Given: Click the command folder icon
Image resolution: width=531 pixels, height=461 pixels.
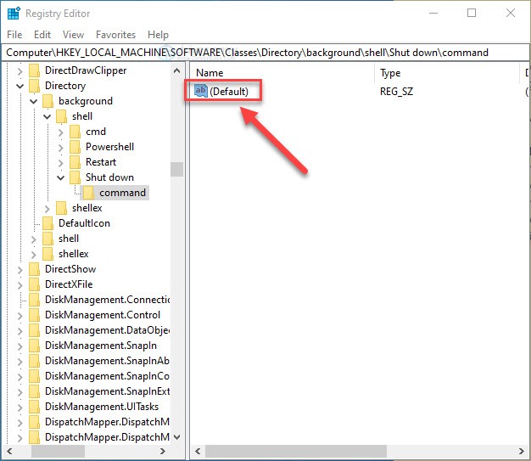Looking at the screenshot, I should (x=89, y=193).
